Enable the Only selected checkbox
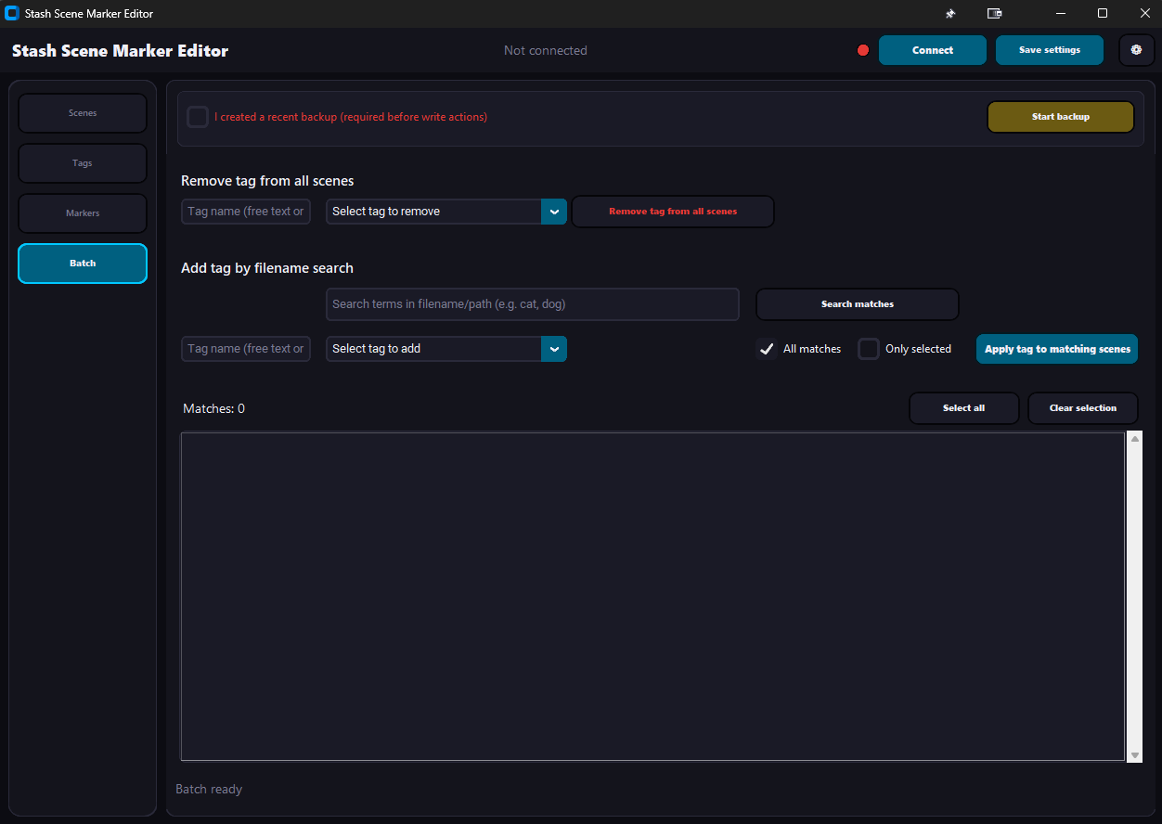Screen dimensions: 1162x824 click(869, 349)
